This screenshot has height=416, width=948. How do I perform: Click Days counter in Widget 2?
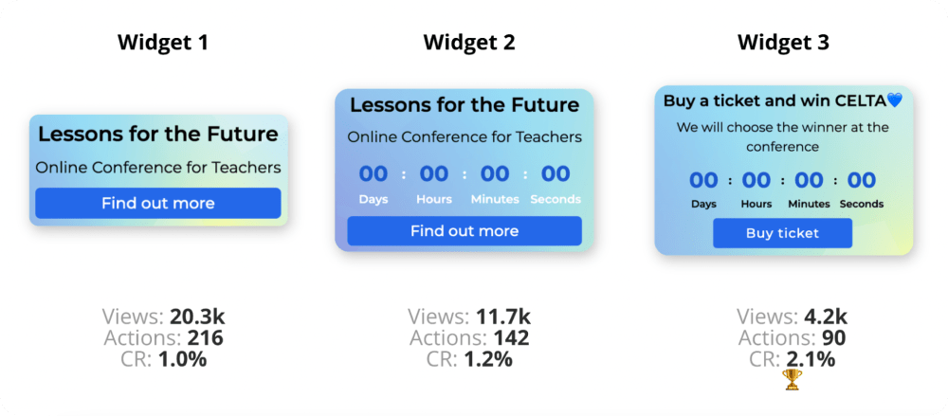[374, 174]
